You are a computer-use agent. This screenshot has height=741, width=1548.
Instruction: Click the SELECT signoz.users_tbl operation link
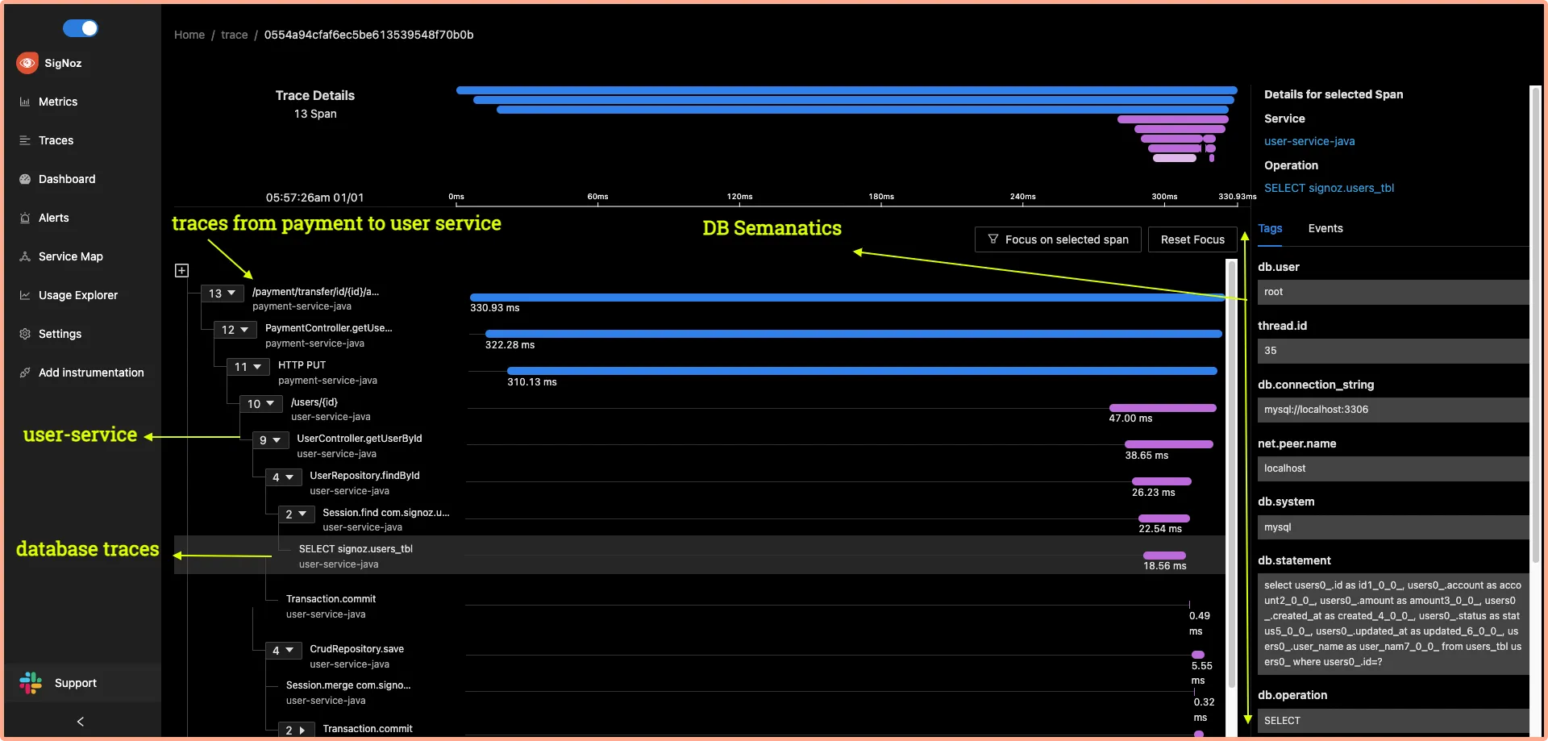1329,188
